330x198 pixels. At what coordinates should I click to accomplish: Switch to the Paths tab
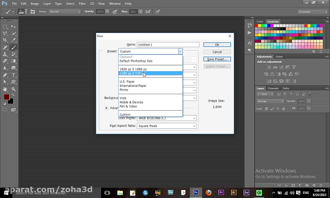point(286,88)
